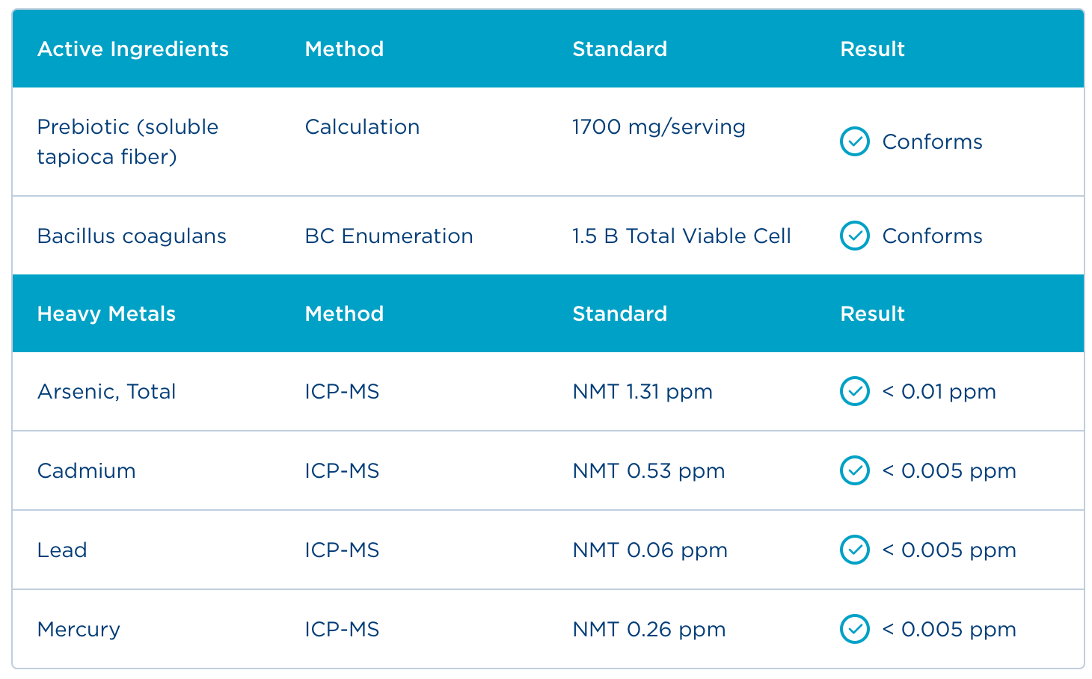Click the Lead result checkmark icon
Image resolution: width=1092 pixels, height=679 pixels.
pos(854,550)
